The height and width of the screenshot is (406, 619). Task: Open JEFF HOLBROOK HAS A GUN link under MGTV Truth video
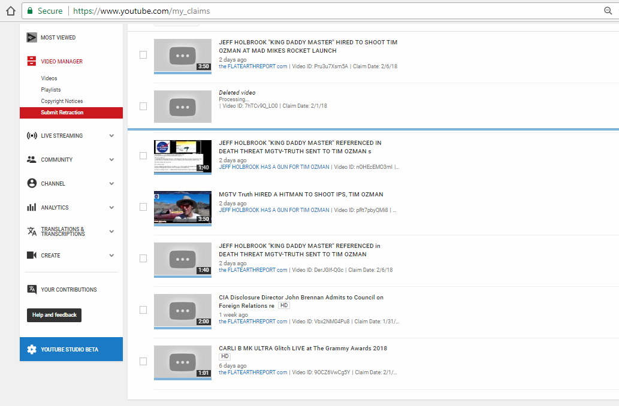point(274,210)
